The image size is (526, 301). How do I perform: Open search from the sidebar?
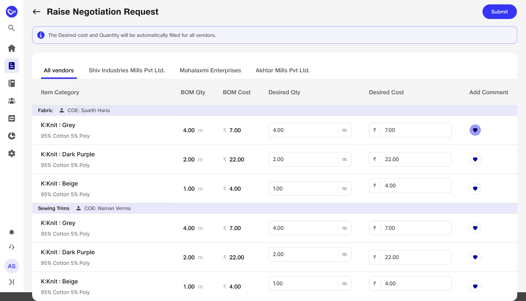(x=12, y=28)
